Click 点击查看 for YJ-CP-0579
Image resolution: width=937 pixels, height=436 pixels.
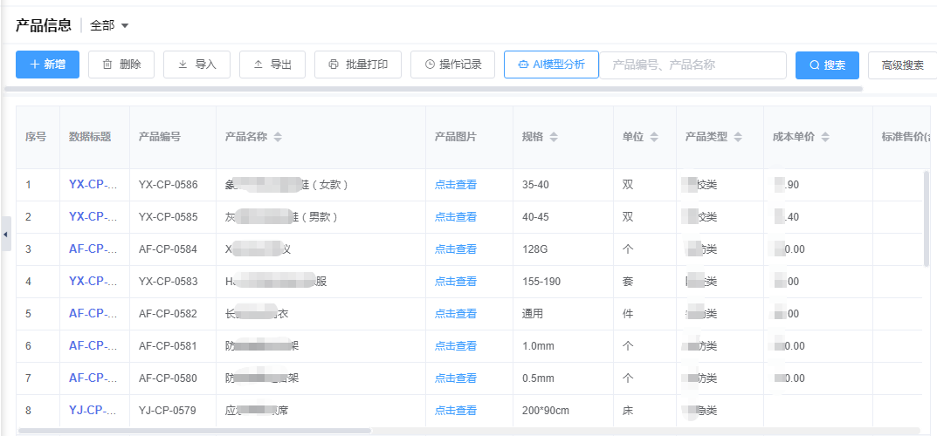455,411
